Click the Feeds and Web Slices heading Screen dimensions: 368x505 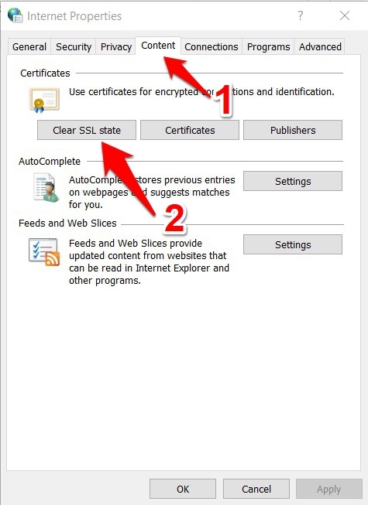(67, 223)
